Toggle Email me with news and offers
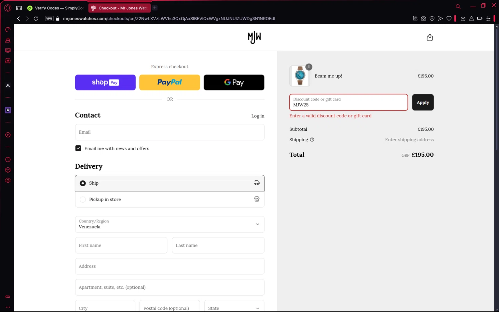The image size is (499, 312). (78, 148)
